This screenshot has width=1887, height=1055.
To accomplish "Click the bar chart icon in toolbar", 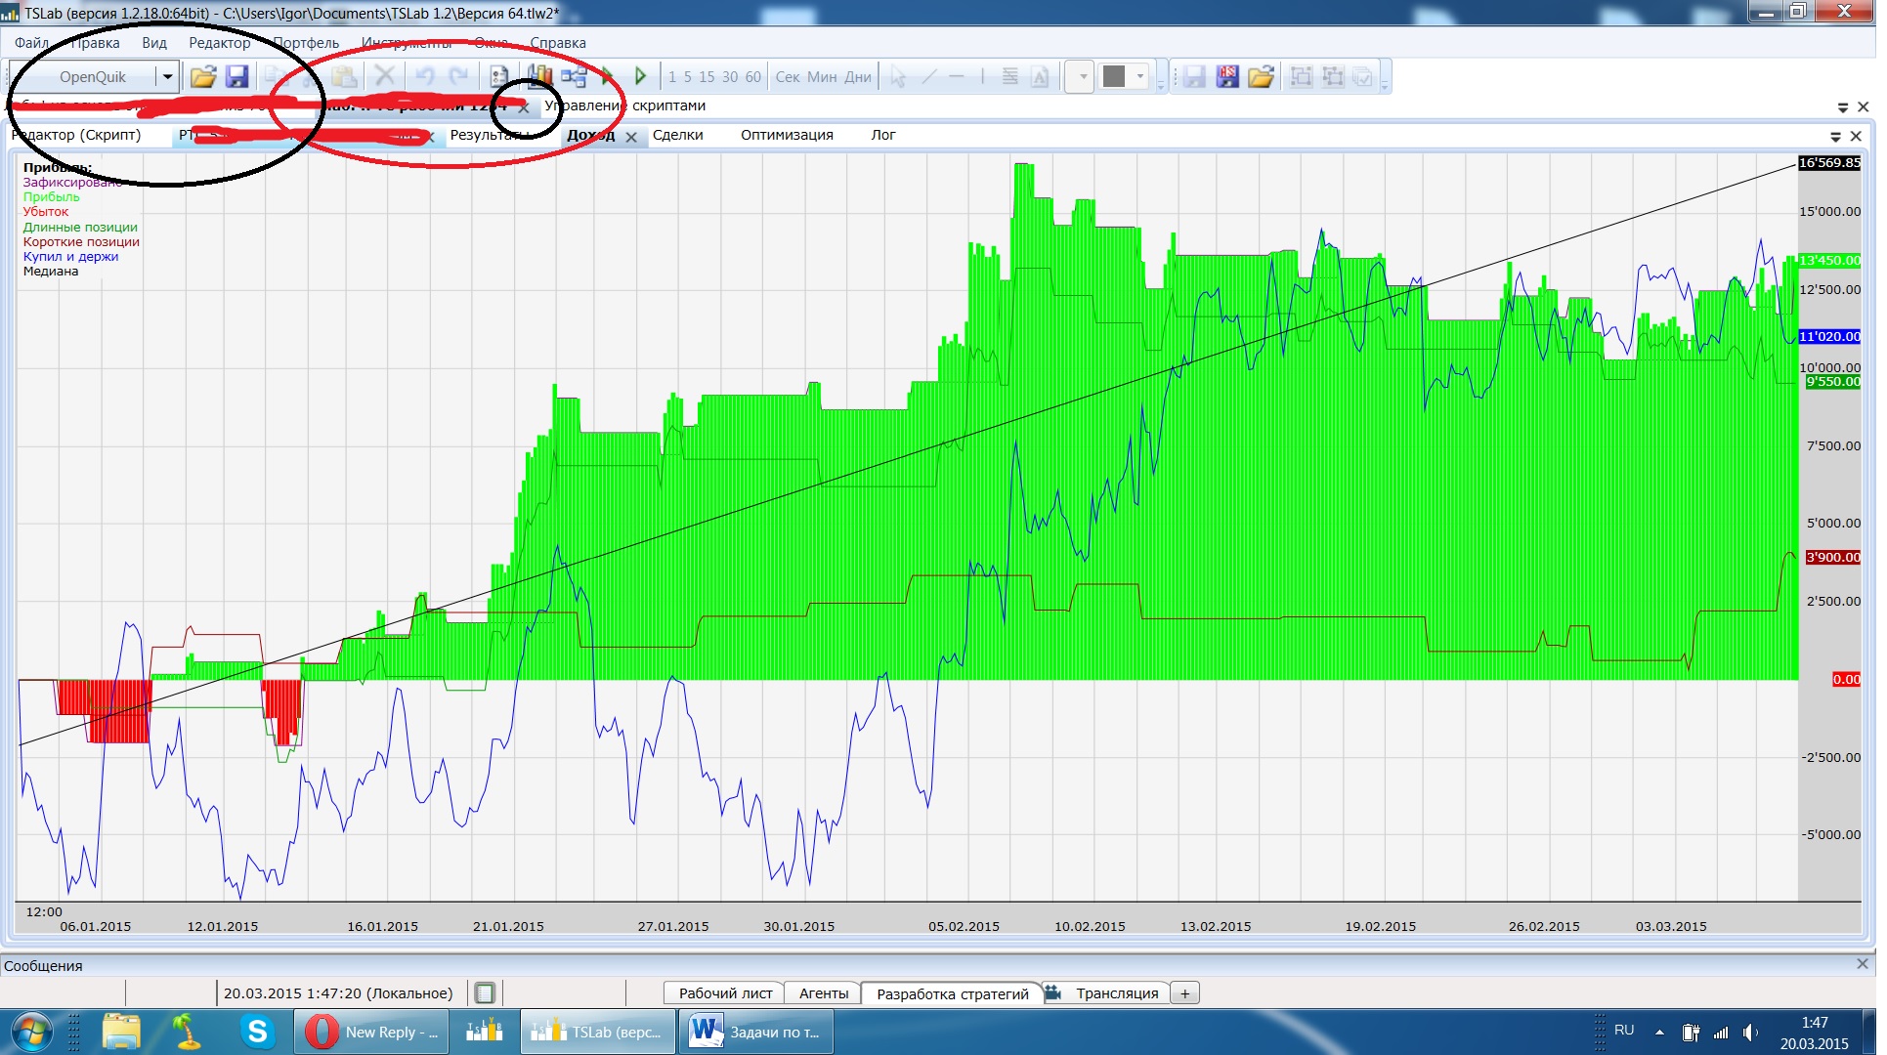I will [539, 77].
